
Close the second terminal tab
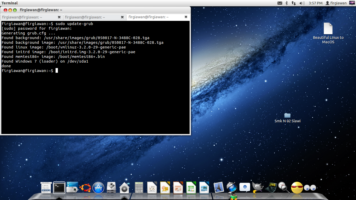pos(122,17)
